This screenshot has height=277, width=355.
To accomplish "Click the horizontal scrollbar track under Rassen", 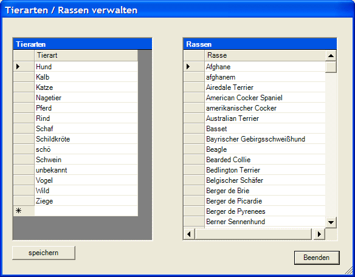I will click(253, 234).
